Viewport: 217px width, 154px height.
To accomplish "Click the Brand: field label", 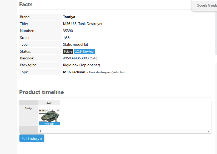I will [x=25, y=17].
